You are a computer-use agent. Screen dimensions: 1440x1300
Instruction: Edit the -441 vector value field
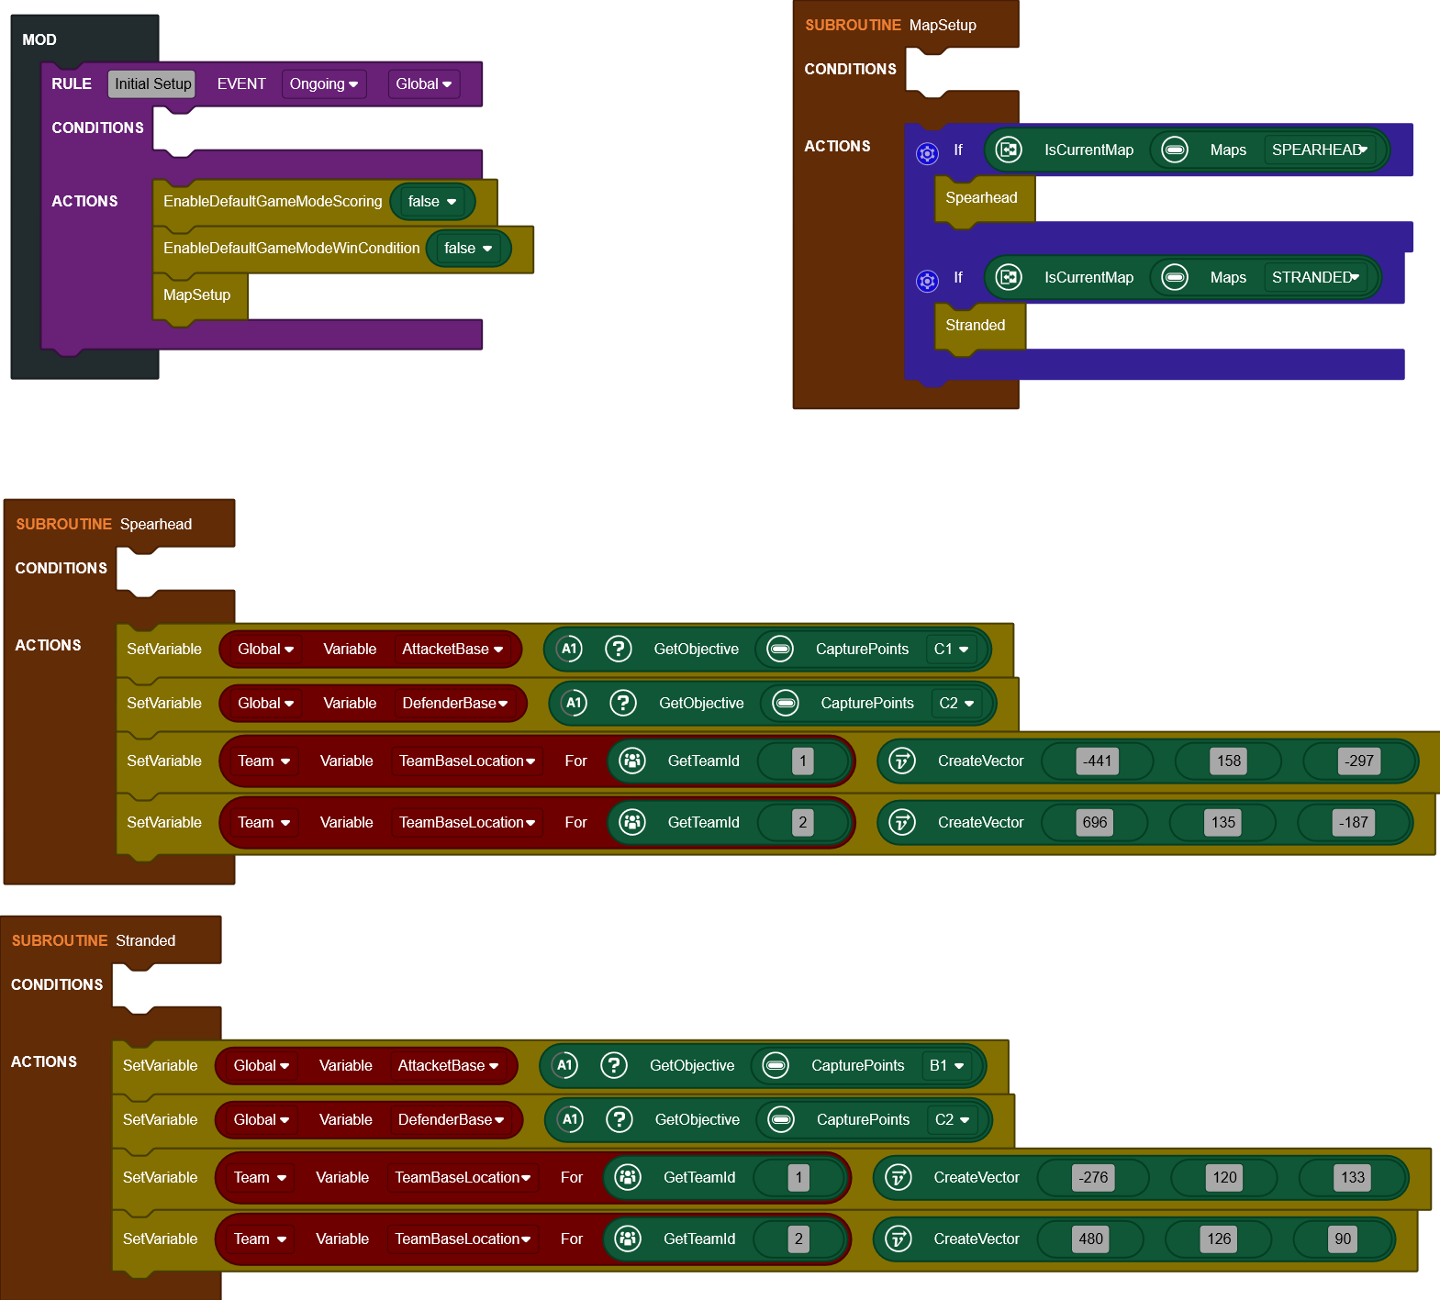click(1097, 761)
